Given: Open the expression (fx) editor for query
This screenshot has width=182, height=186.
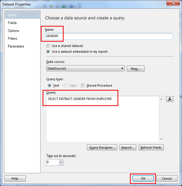Looking at the screenshot, I should (x=170, y=99).
